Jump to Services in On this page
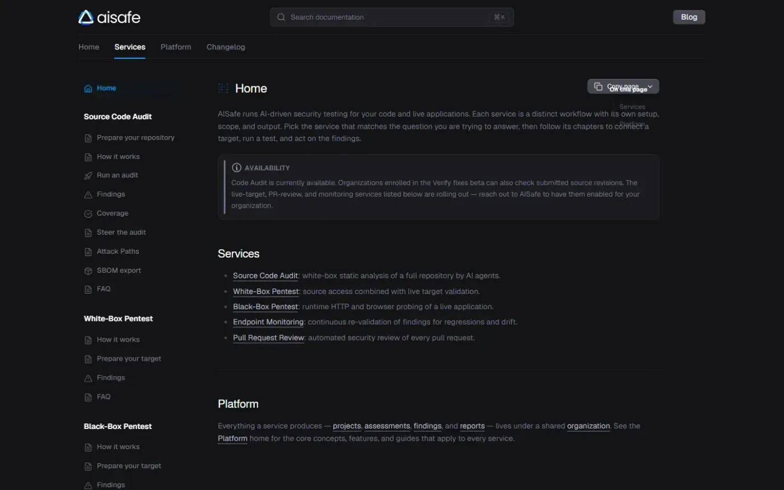Viewport: 784px width, 490px height. tap(632, 106)
